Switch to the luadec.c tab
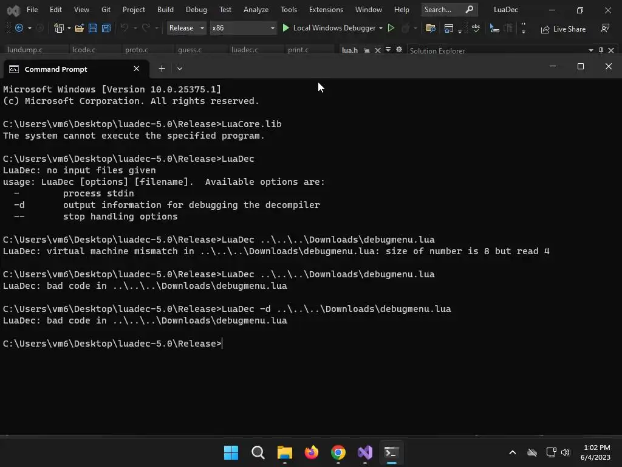Image resolution: width=622 pixels, height=467 pixels. coord(244,50)
